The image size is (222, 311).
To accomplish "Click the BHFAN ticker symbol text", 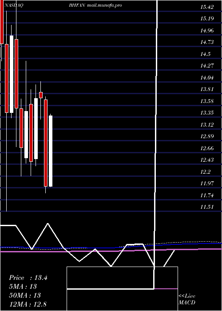I will (x=77, y=5).
